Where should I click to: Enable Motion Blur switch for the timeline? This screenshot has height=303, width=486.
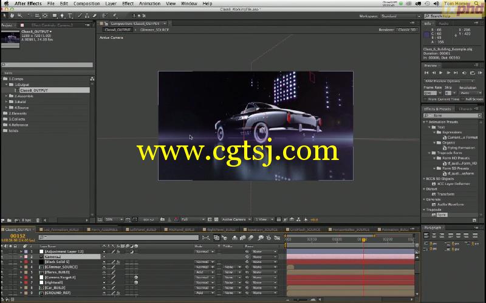[251, 238]
